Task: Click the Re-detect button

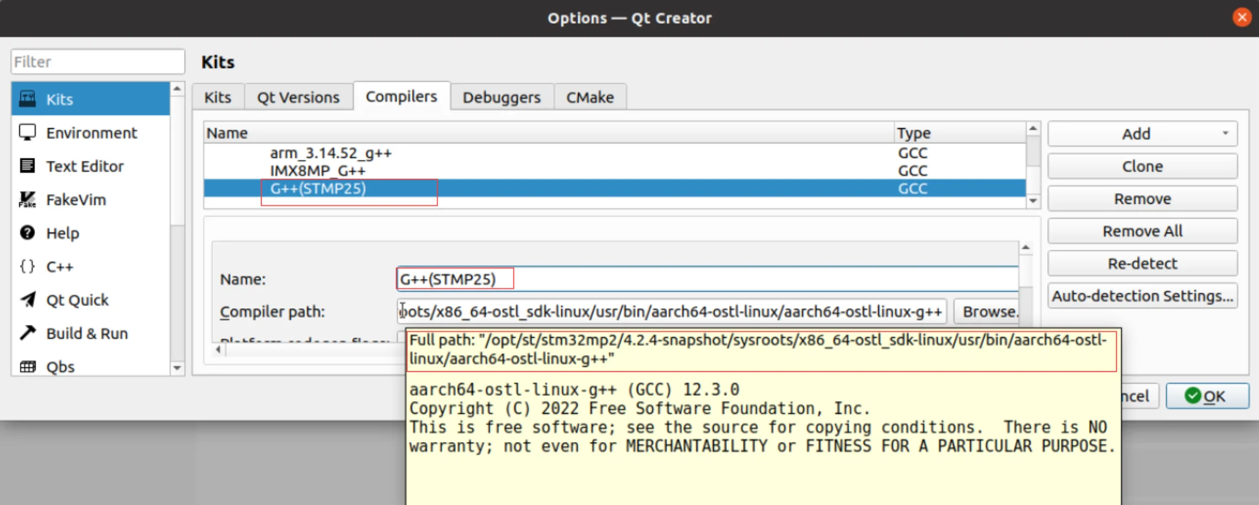Action: point(1142,264)
